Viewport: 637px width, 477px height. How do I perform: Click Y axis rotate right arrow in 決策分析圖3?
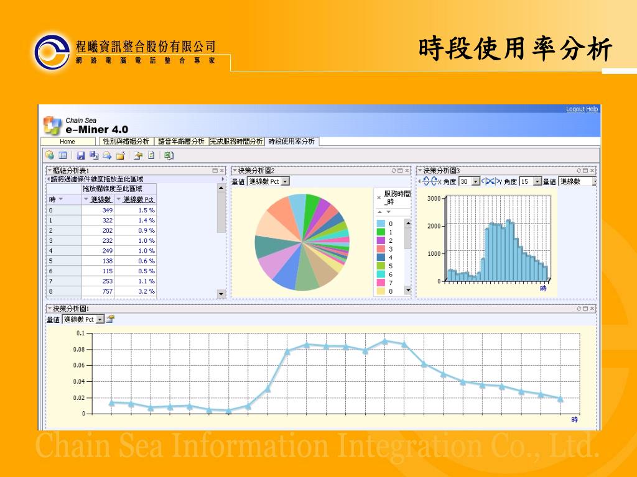pyautogui.click(x=493, y=181)
